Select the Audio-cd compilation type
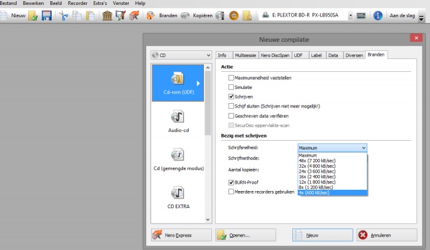Screen dimensions: 430x250 178,121
